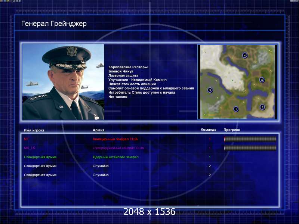Click General Granger's portrait image
This screenshot has height=224, width=299.
pyautogui.click(x=63, y=82)
